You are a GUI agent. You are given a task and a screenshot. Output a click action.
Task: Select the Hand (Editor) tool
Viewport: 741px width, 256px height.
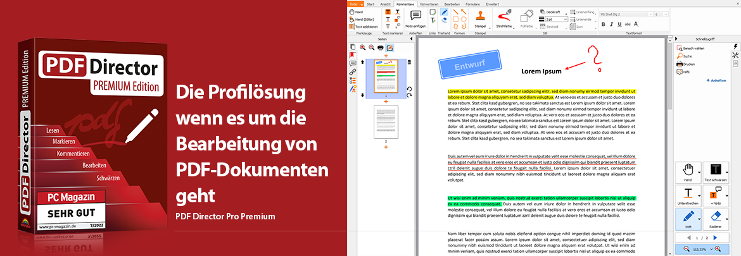[x=361, y=20]
